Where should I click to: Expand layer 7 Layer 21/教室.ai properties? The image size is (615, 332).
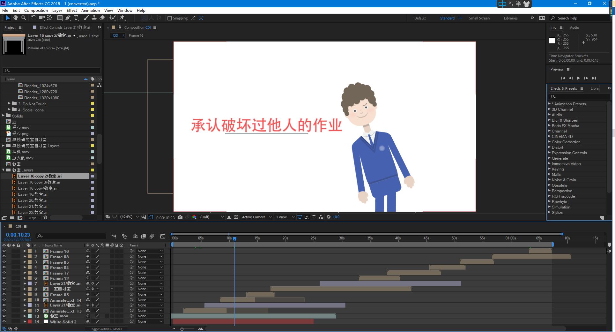[25, 284]
